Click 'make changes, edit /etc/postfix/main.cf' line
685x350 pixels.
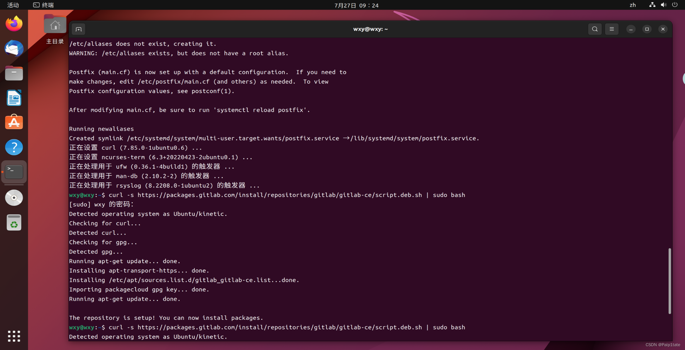point(199,82)
